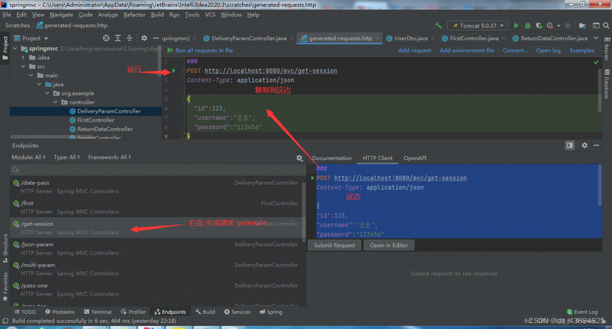Run Tomcat with the green play icon
Image resolution: width=612 pixels, height=329 pixels.
point(516,25)
